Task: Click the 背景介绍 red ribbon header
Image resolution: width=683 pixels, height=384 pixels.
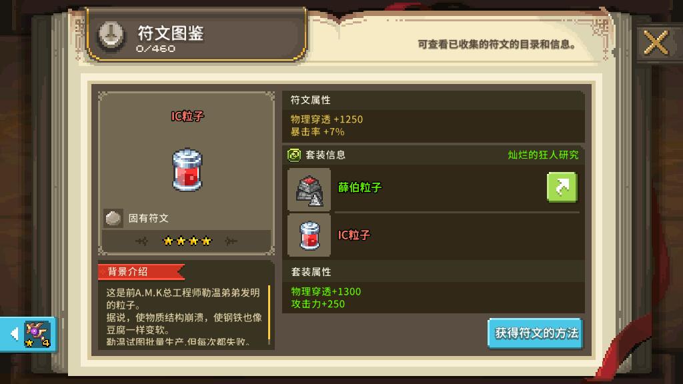Action: tap(141, 272)
